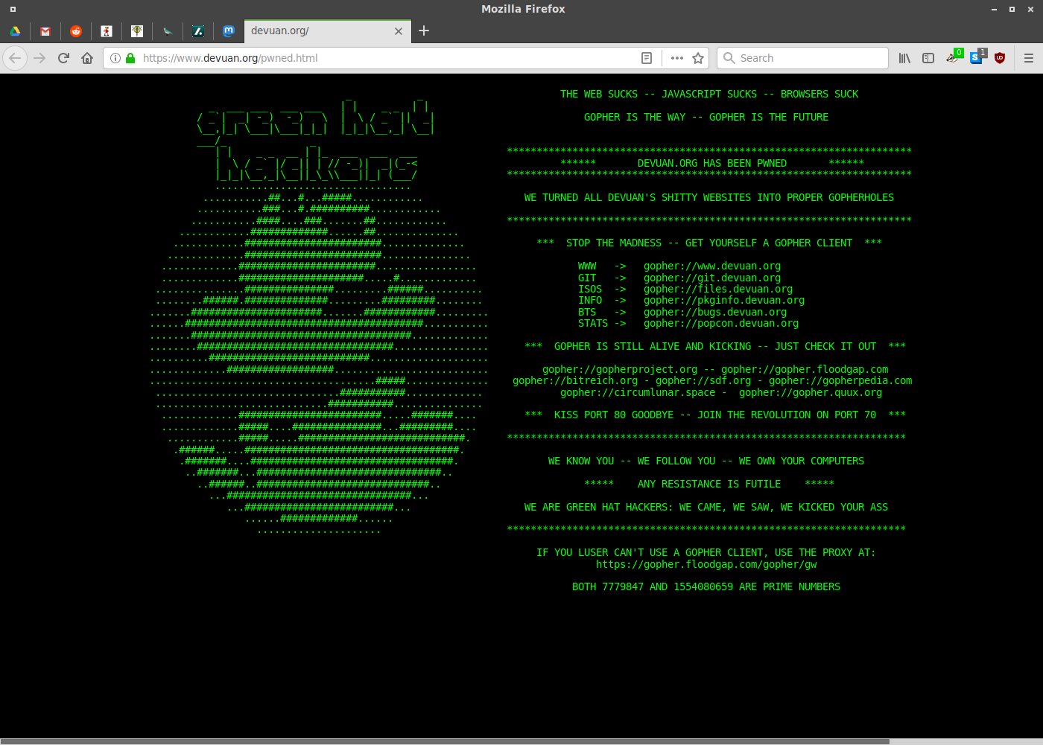Click the "KISS PORT 80 GOODBYE" line
This screenshot has width=1043, height=745.
[715, 415]
